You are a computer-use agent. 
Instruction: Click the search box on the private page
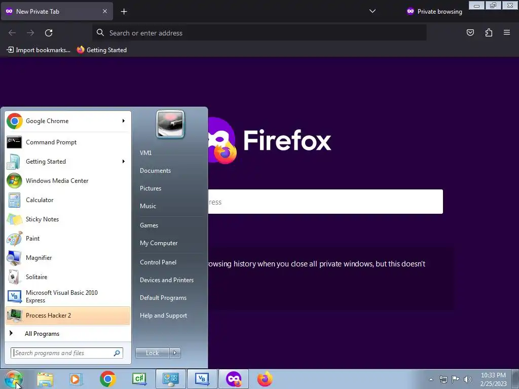(325, 202)
